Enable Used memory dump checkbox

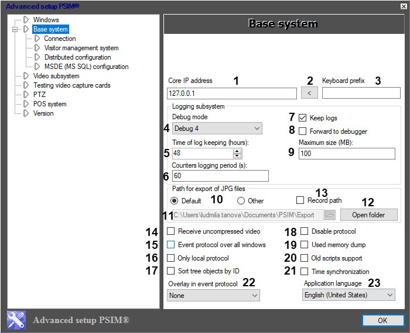pos(304,244)
